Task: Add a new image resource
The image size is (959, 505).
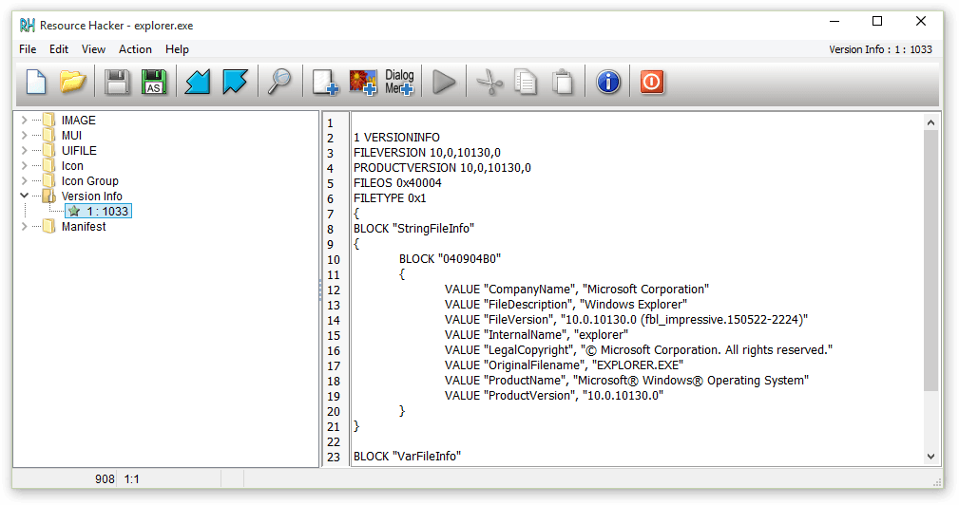Action: click(363, 82)
